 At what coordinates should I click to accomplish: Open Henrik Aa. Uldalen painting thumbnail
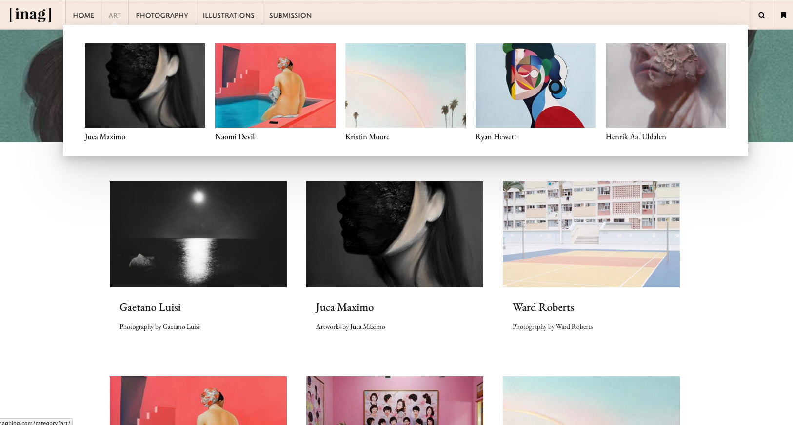[x=666, y=85]
